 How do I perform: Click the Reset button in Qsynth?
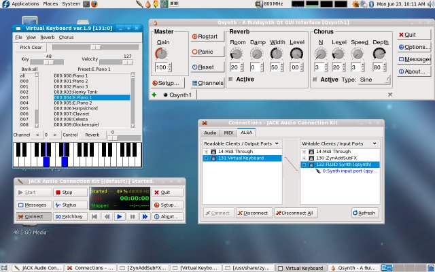click(207, 67)
